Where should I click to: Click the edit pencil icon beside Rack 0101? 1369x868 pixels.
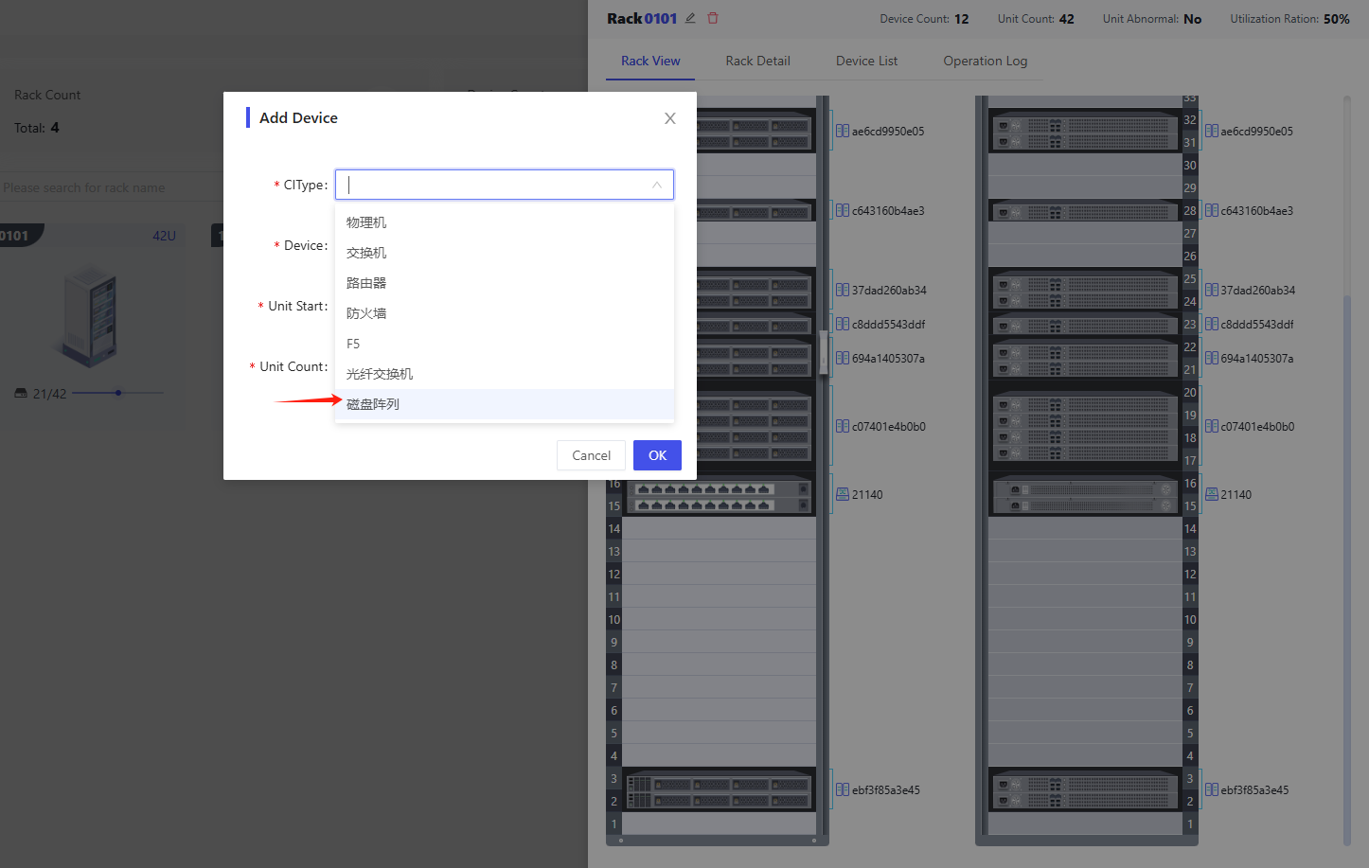[691, 18]
